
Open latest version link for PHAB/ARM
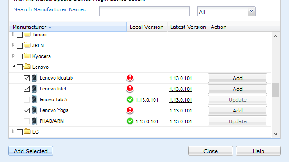click(181, 121)
